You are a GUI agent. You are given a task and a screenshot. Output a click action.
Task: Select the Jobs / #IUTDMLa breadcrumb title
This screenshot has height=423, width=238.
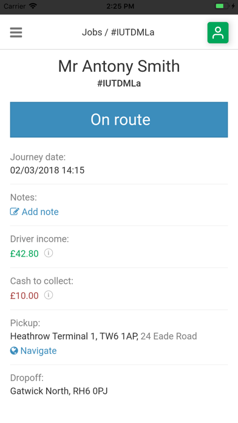coord(118,32)
